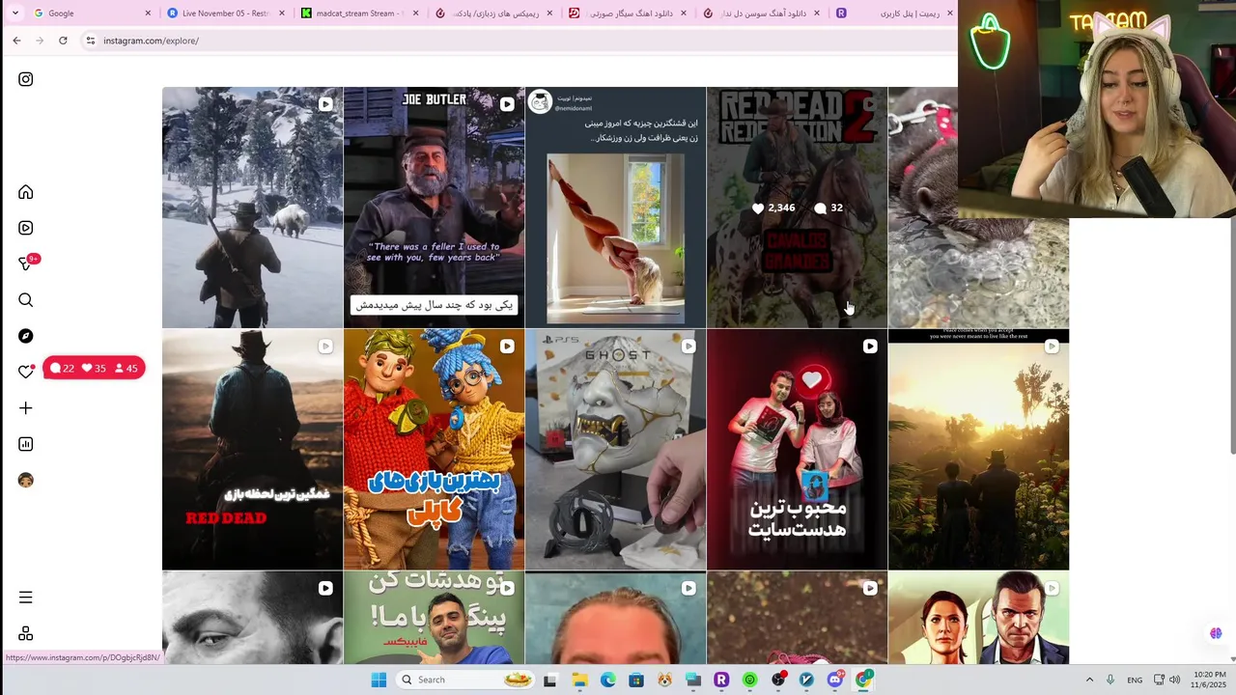The height and width of the screenshot is (695, 1236).
Task: Open OBS Studio from taskbar
Action: coord(778,680)
